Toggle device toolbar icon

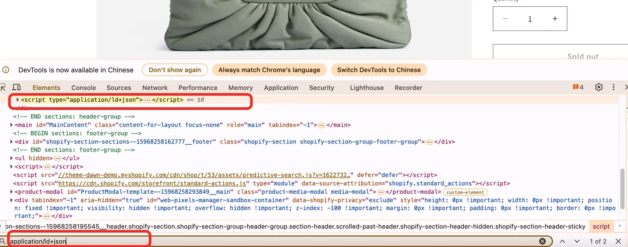point(17,87)
